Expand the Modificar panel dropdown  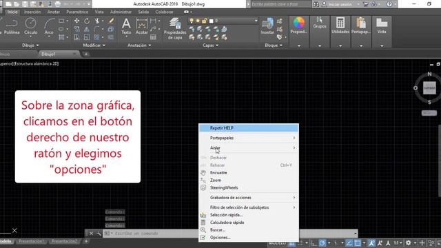coord(94,45)
